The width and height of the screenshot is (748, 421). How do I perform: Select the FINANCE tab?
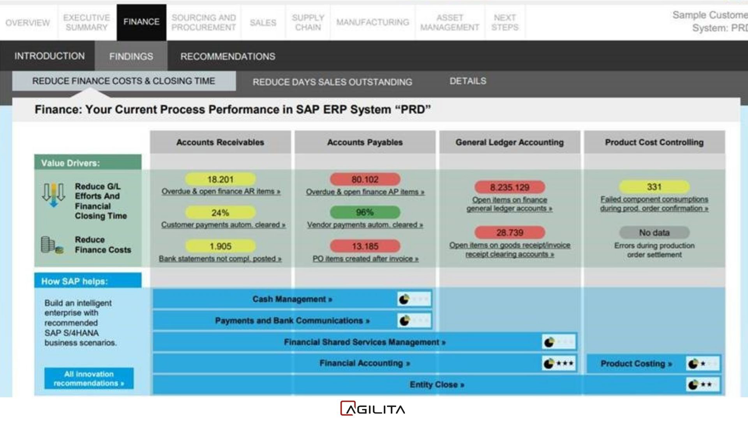[x=141, y=22]
